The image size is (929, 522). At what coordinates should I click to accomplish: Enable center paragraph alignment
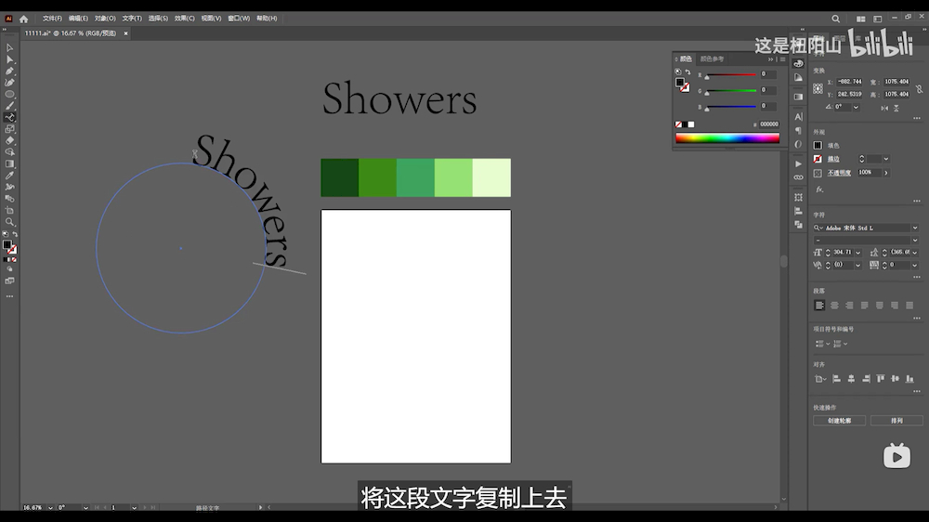pos(834,306)
